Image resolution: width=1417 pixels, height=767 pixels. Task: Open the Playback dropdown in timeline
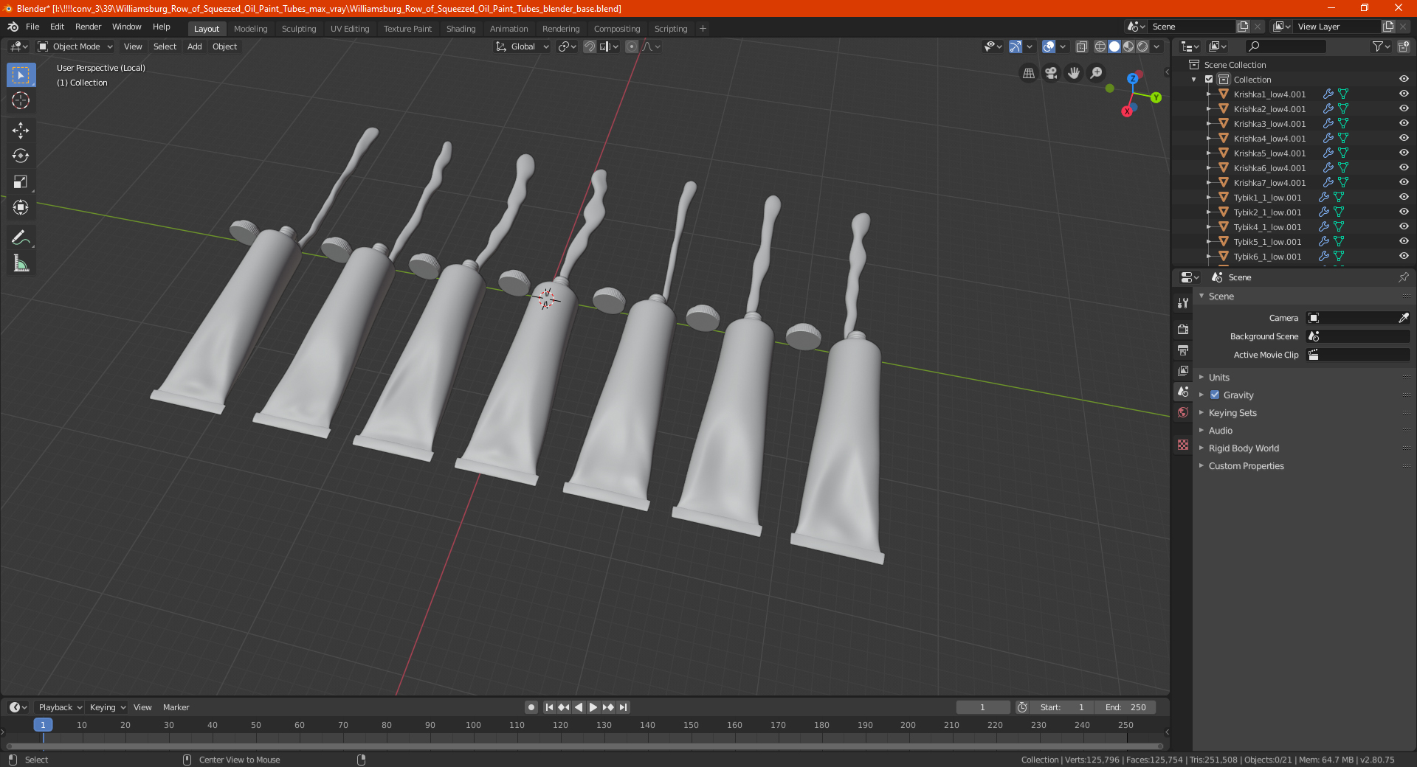point(61,707)
